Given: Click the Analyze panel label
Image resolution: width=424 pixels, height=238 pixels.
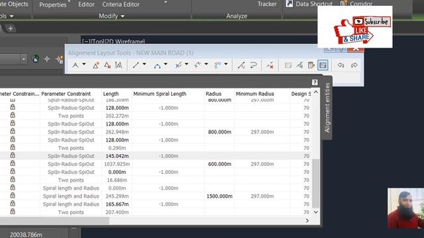Looking at the screenshot, I should (x=237, y=16).
